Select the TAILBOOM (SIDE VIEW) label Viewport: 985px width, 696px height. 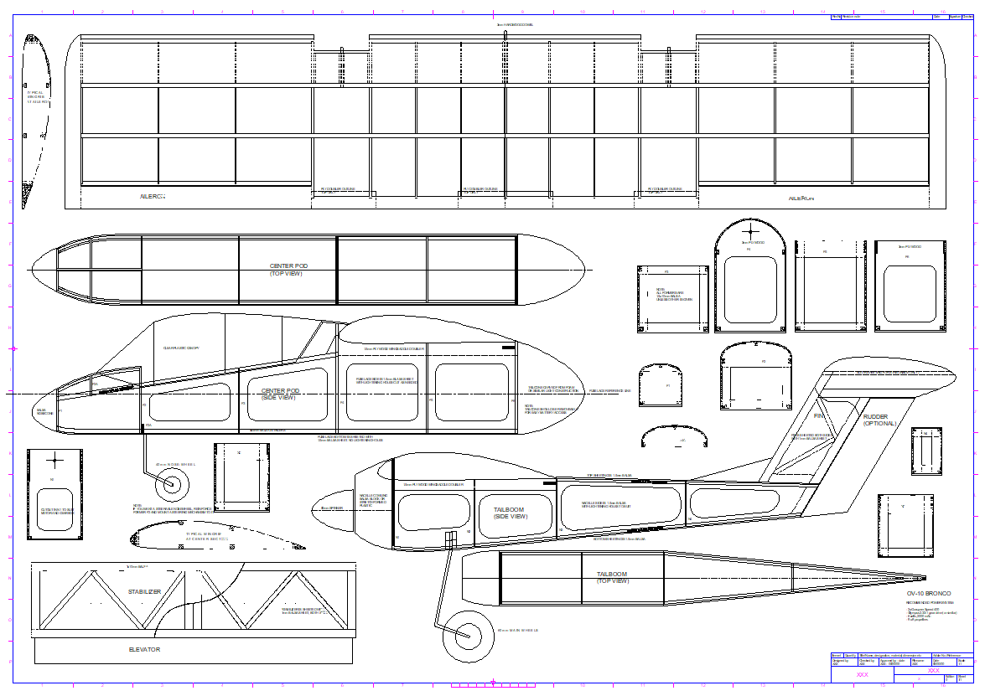[x=511, y=513]
